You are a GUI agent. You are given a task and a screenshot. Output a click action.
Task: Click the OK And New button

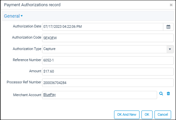pyautogui.click(x=127, y=114)
